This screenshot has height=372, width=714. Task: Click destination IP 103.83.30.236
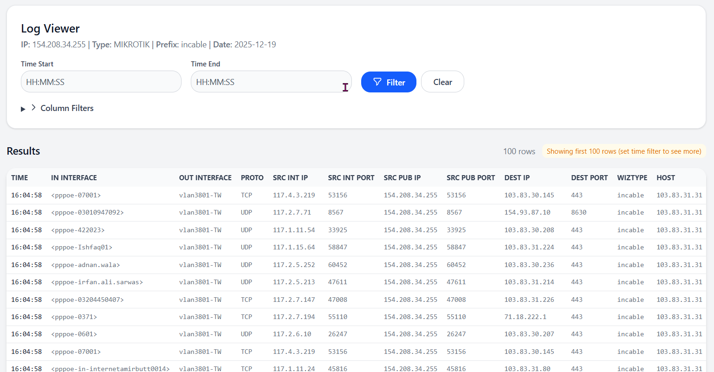529,265
